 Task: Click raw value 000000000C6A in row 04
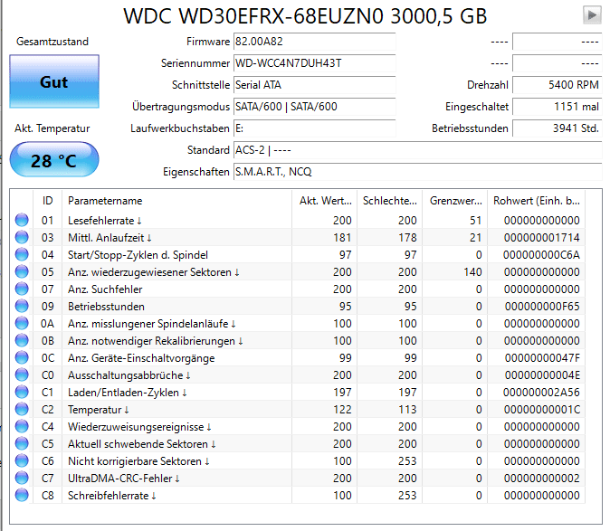541,255
